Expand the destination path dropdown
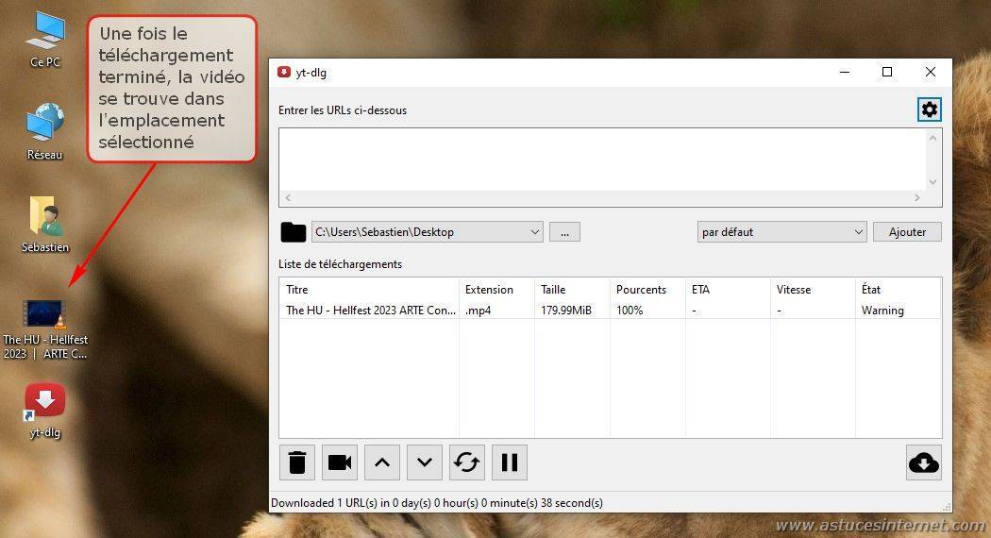This screenshot has height=538, width=991. [x=534, y=232]
